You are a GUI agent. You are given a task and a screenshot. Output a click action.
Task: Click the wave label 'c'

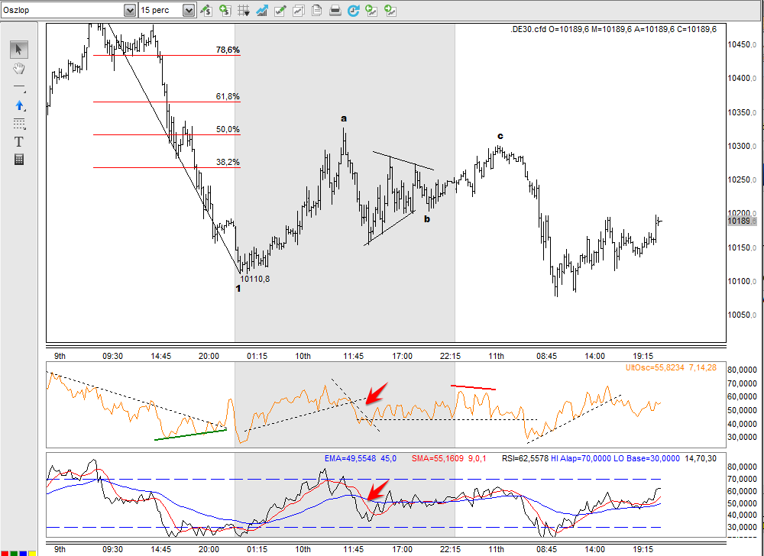pyautogui.click(x=500, y=136)
